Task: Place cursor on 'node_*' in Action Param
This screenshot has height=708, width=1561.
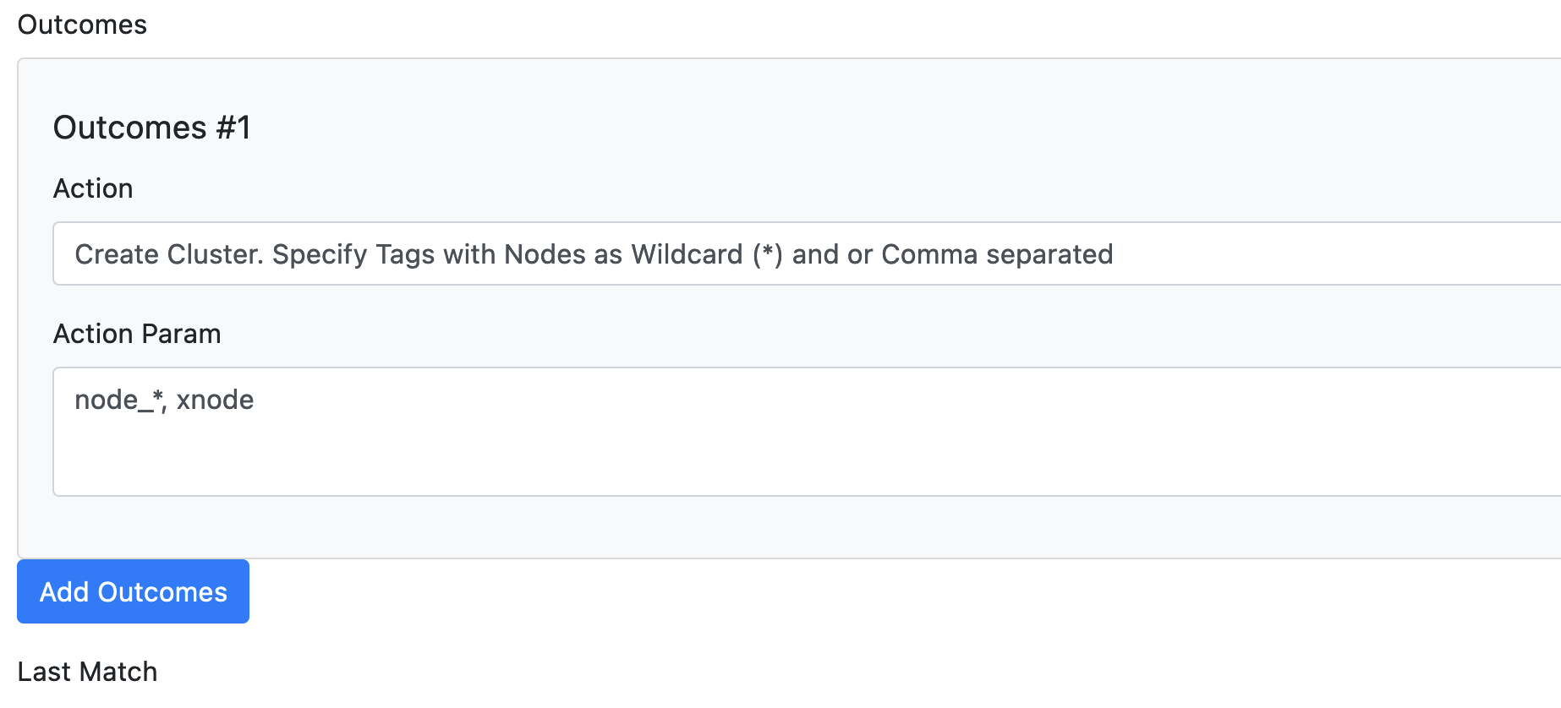Action: point(117,400)
